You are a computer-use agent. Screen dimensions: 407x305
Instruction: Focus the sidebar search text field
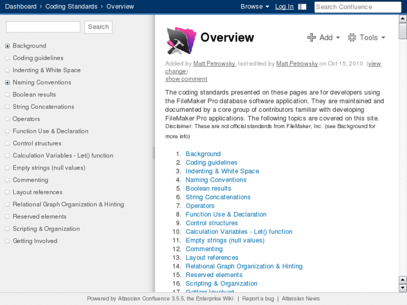[43, 27]
